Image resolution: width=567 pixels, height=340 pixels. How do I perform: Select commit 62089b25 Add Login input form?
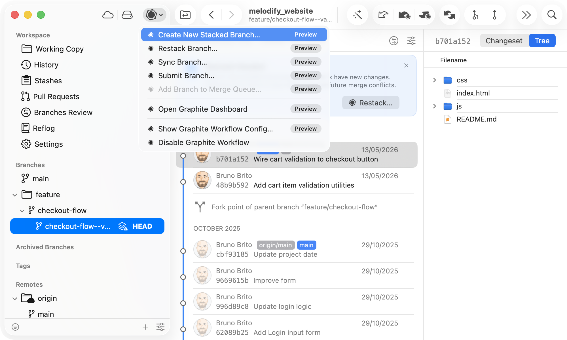pos(297,328)
